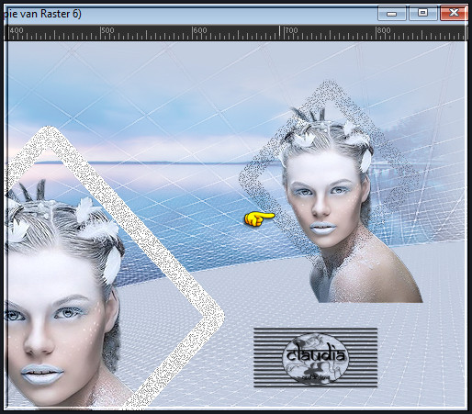Click the 600 mark on the ruler
The width and height of the screenshot is (472, 414).
[200, 30]
